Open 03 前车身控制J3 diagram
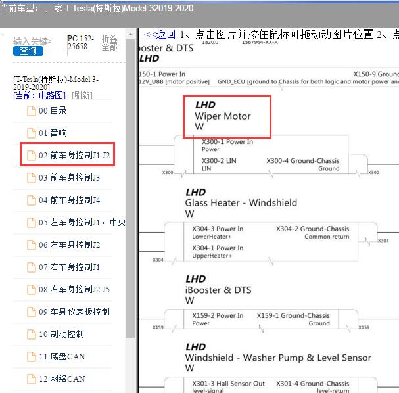This screenshot has width=399, height=393. [69, 178]
